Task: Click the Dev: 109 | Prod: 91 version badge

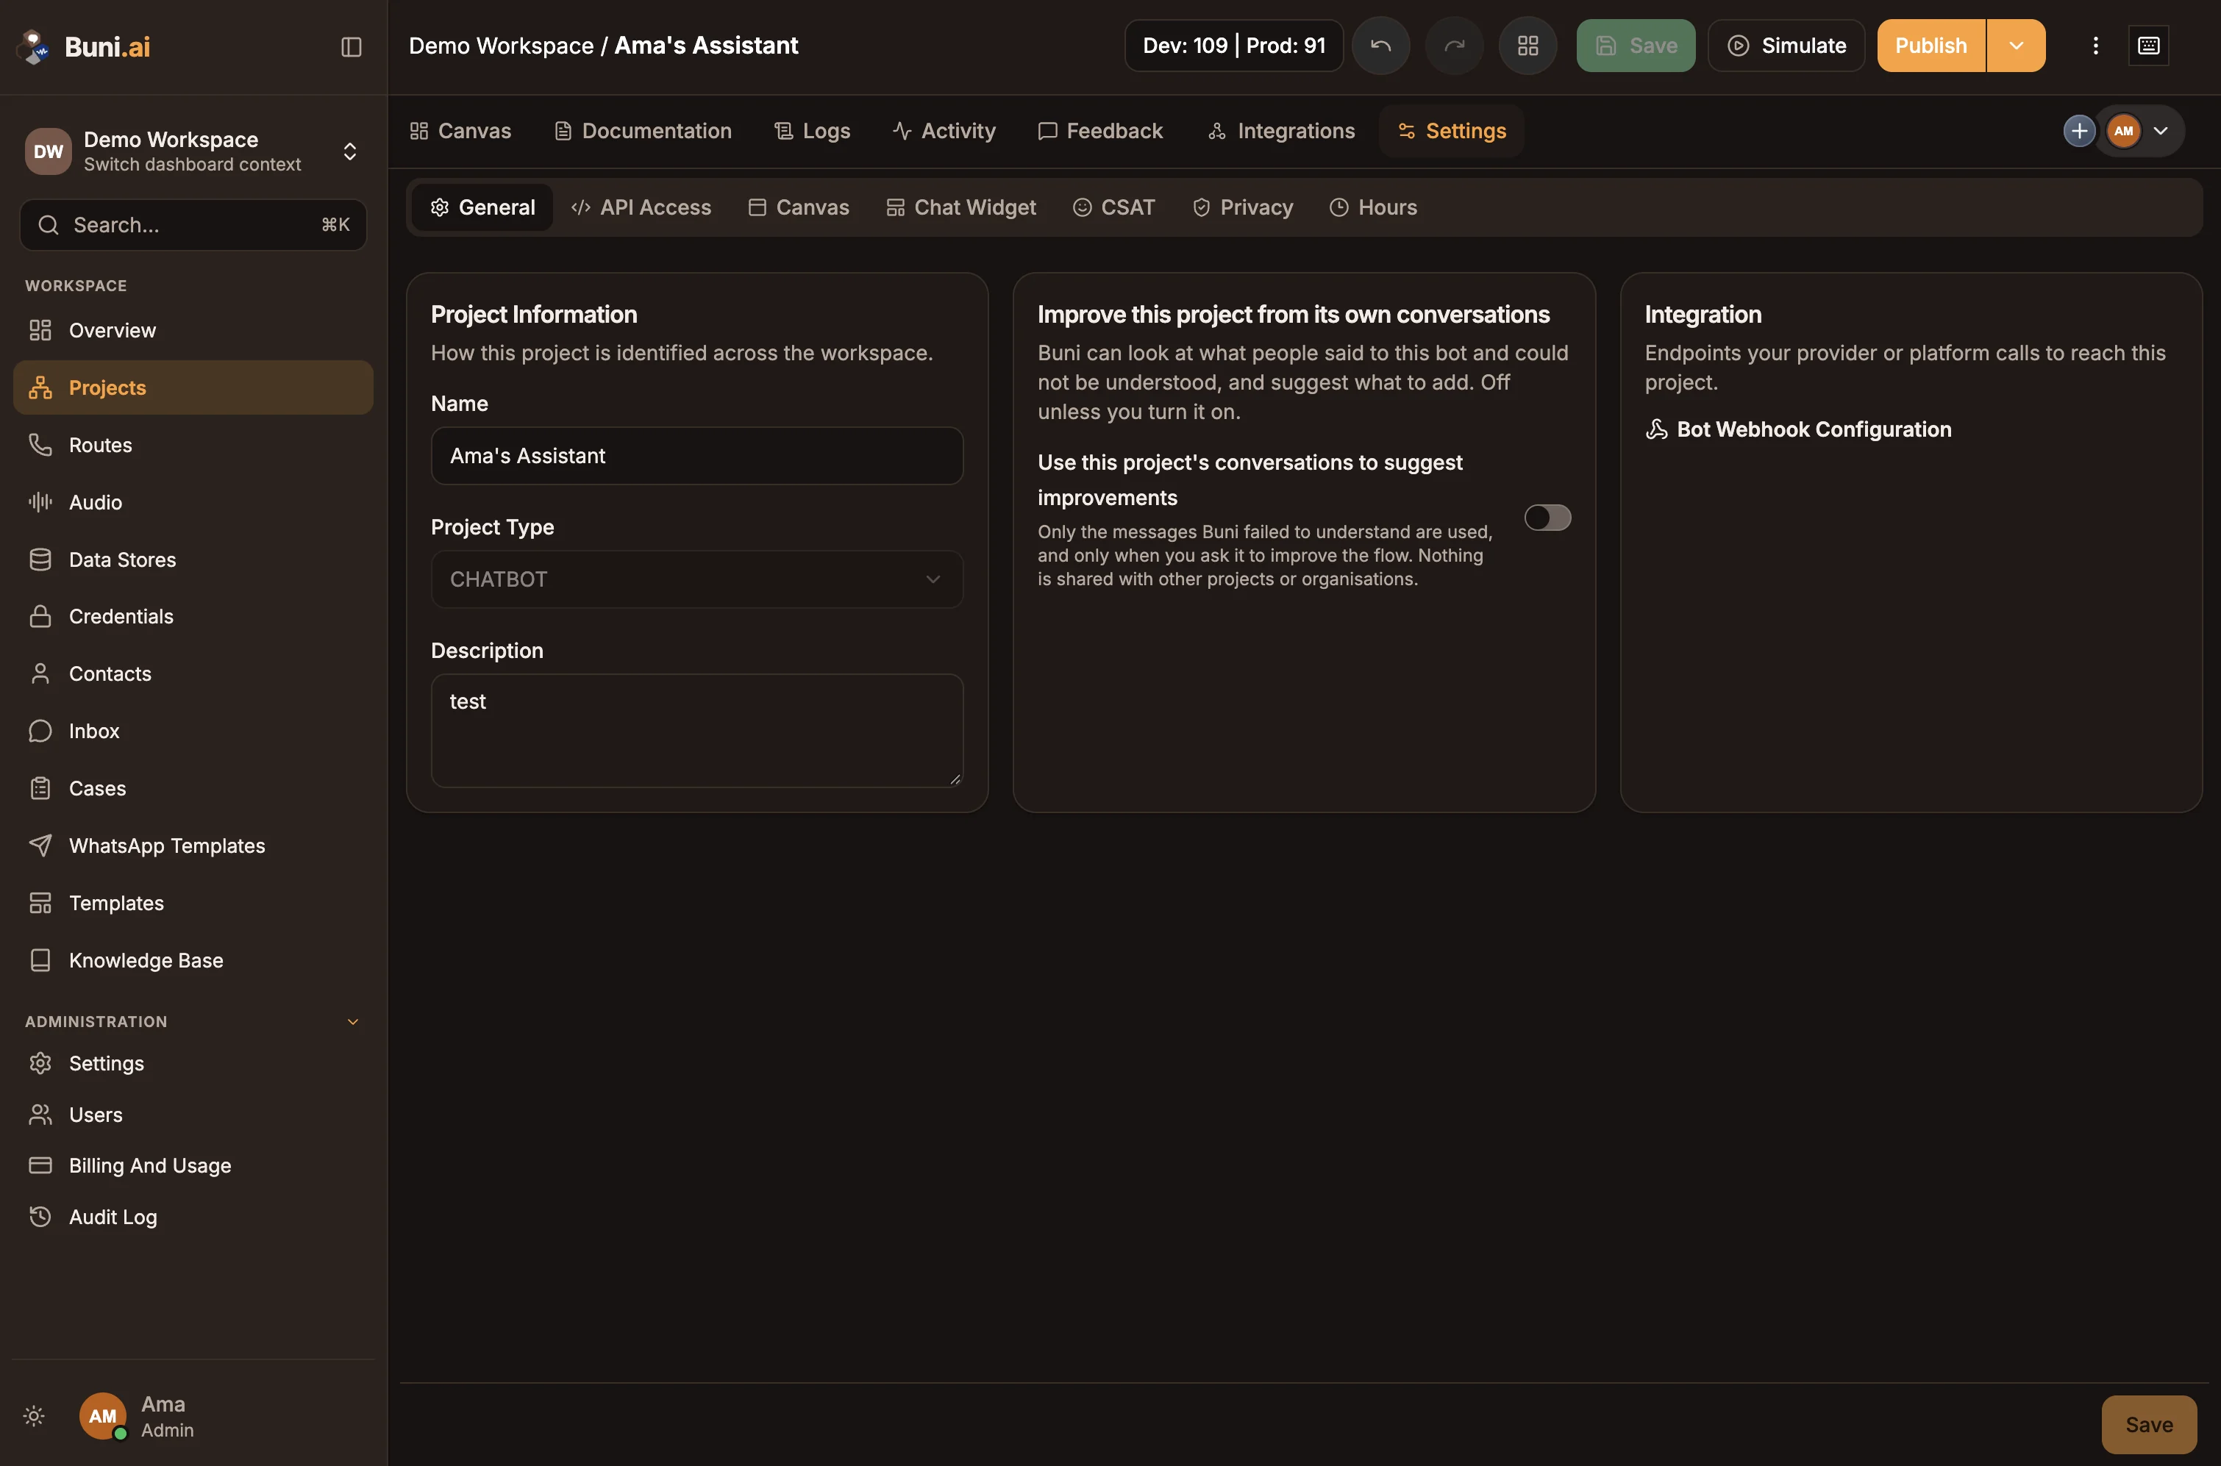Action: (x=1233, y=46)
